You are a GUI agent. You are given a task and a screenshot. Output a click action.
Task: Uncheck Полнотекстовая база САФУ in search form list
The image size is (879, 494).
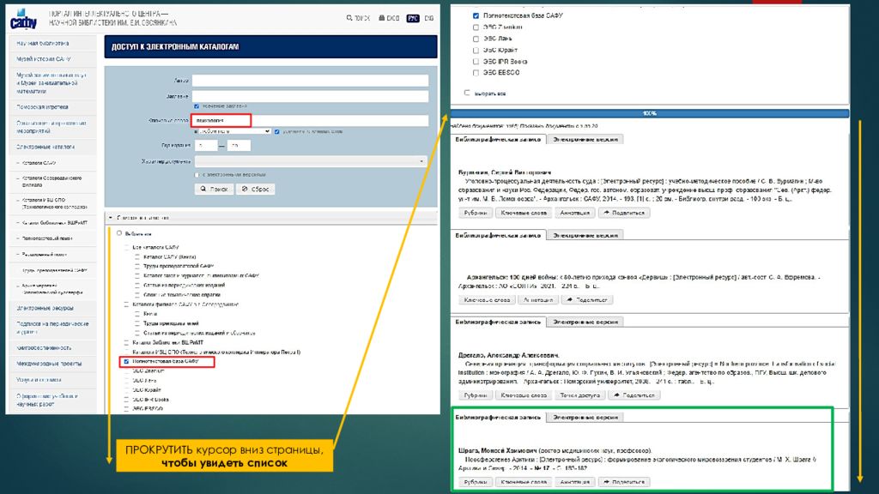(x=127, y=362)
